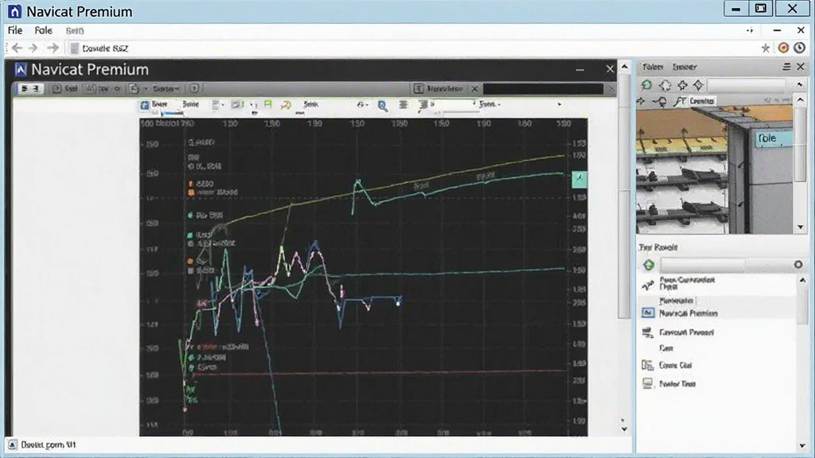
Task: Click the document icon in address field
Action: tap(74, 49)
